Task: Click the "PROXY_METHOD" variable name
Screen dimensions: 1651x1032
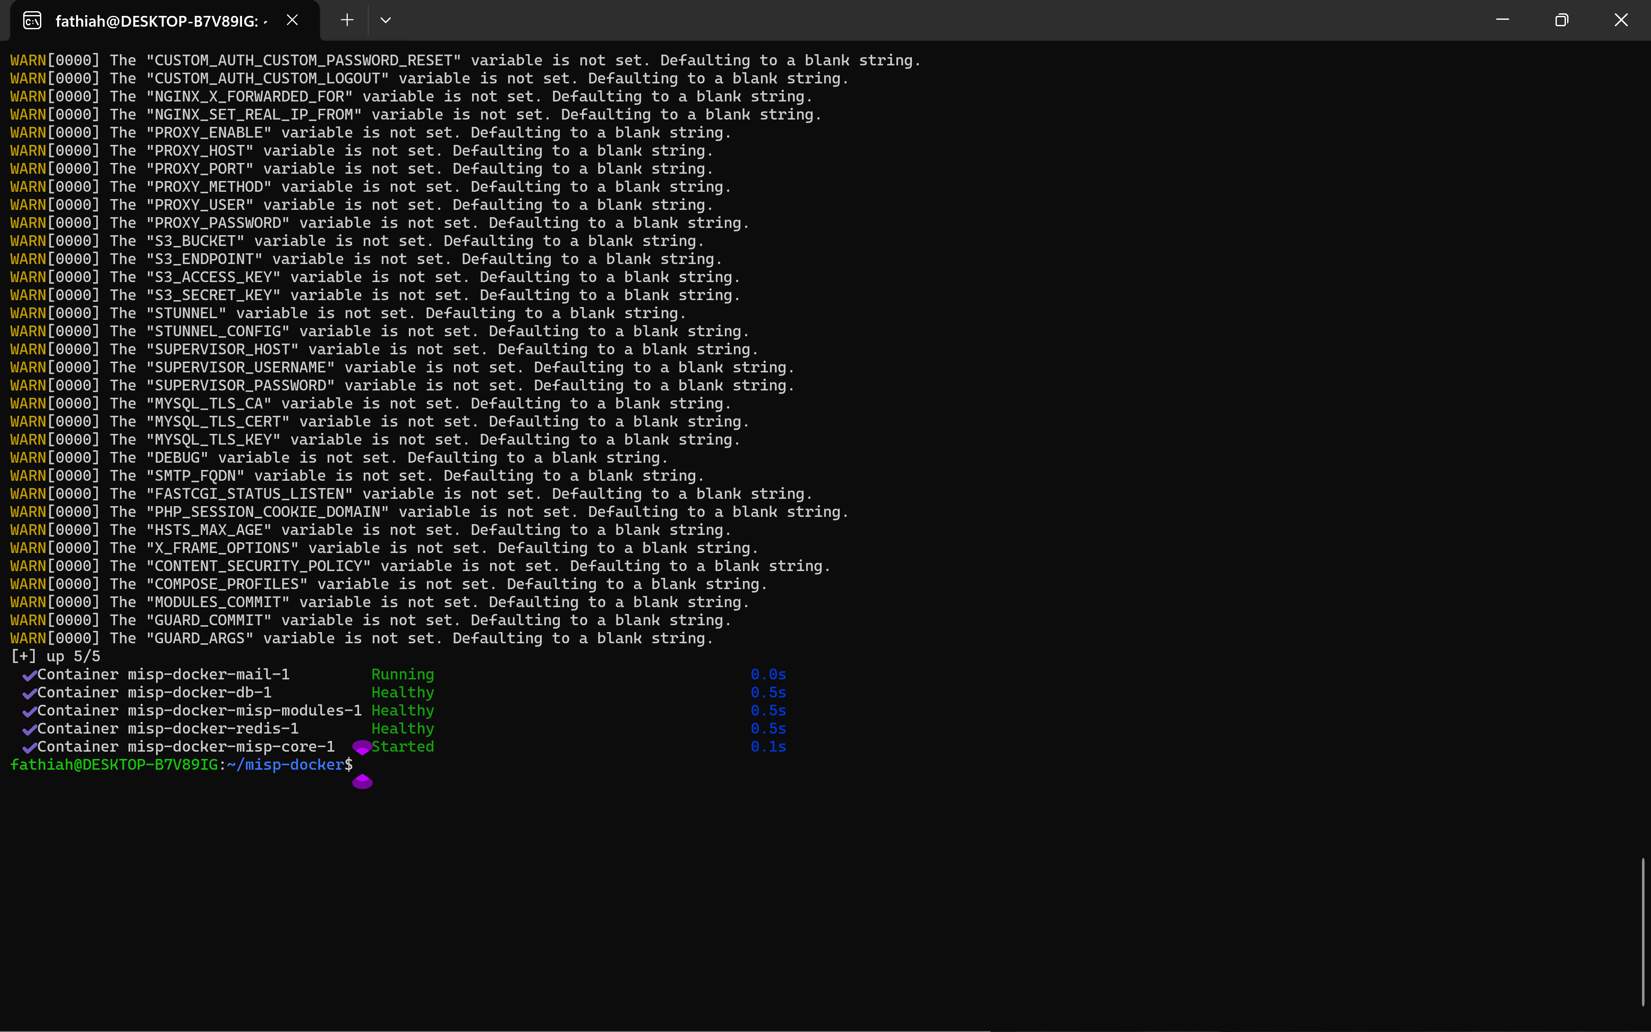Action: point(209,187)
